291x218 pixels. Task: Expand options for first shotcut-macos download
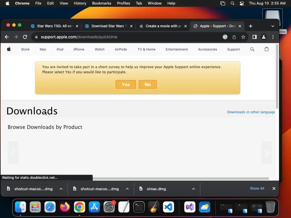click(x=61, y=189)
